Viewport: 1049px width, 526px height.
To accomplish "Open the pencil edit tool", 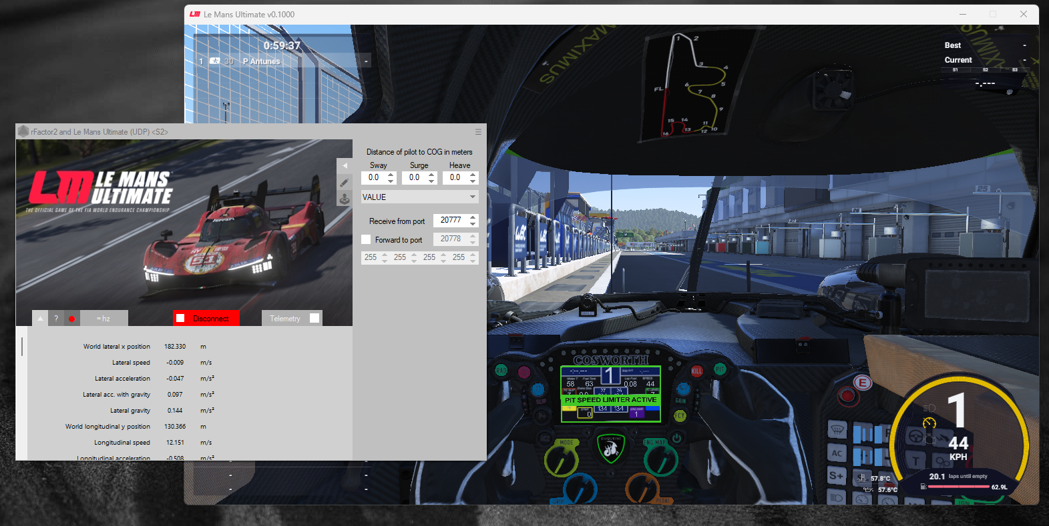I will coord(345,182).
